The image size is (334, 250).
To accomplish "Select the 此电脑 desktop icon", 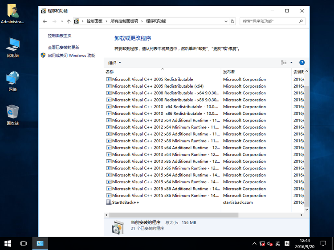I will (12, 48).
